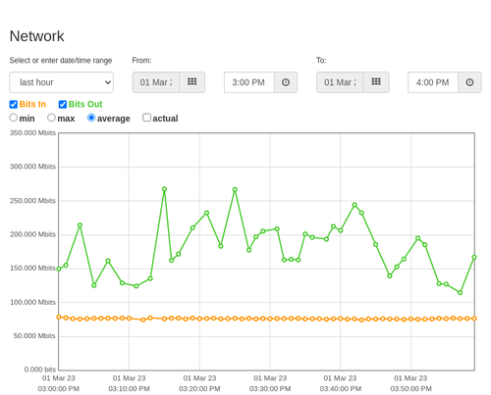Click the 'Select or enter date/time range' label

point(61,61)
